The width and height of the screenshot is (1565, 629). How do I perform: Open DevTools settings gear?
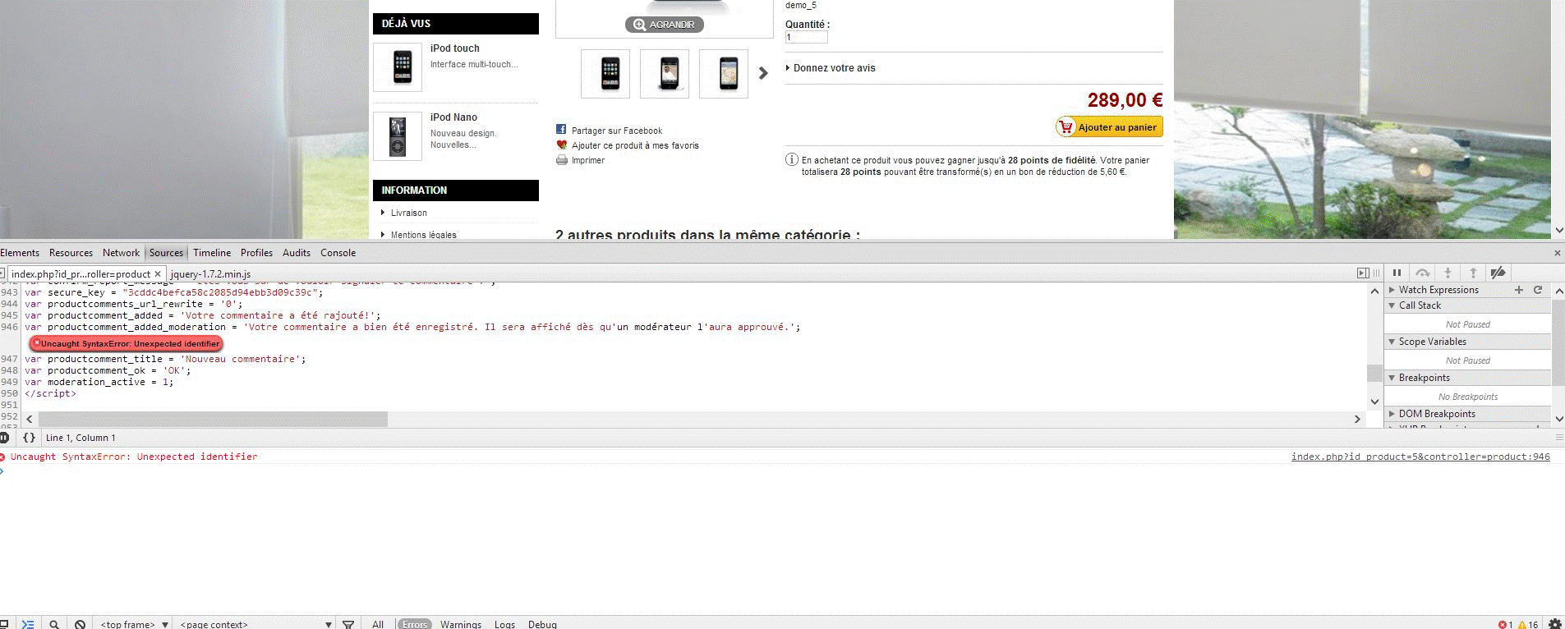pyautogui.click(x=1554, y=624)
